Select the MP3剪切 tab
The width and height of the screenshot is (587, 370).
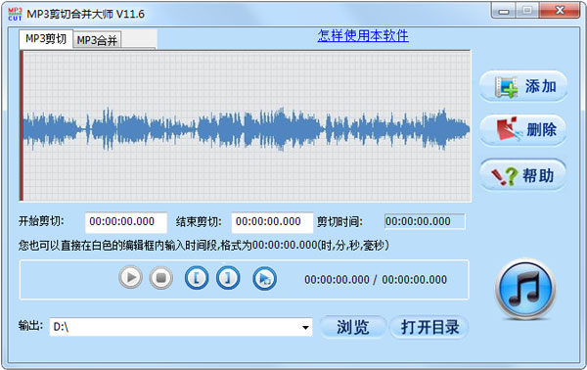click(x=46, y=38)
